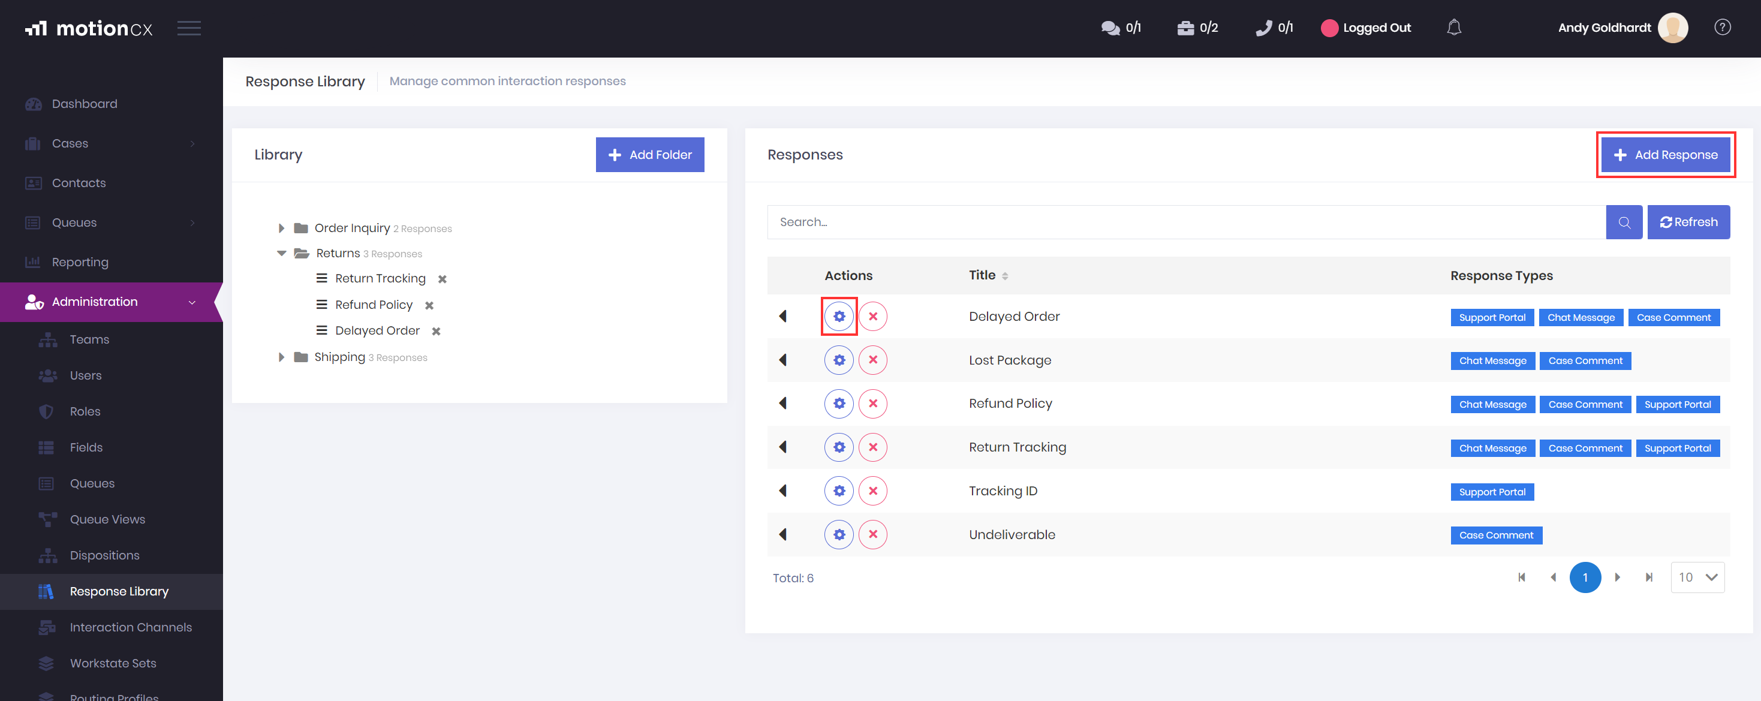This screenshot has height=701, width=1761.
Task: Go to the previous page of responses
Action: point(1553,578)
